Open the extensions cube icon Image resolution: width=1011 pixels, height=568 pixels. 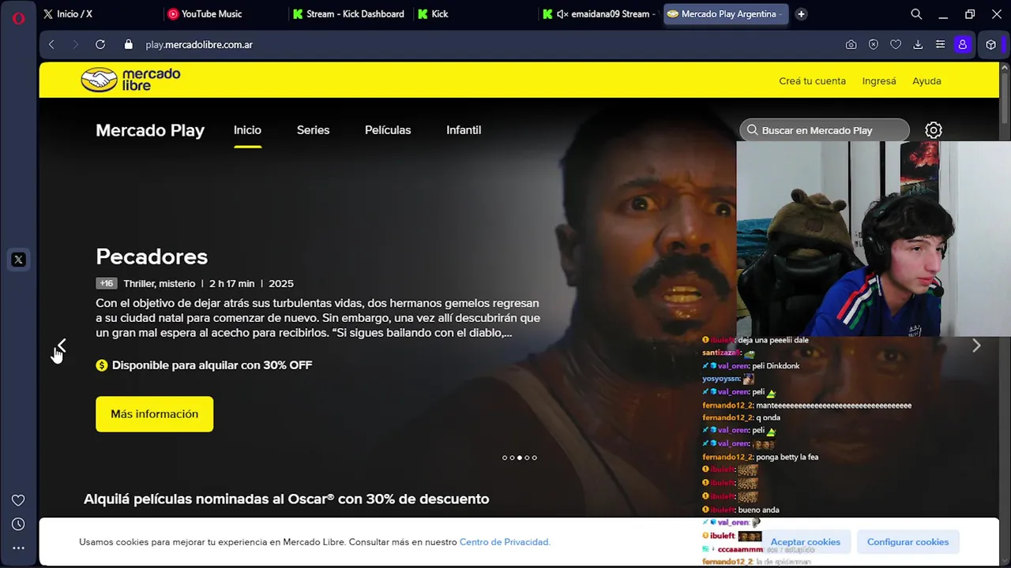click(x=991, y=45)
